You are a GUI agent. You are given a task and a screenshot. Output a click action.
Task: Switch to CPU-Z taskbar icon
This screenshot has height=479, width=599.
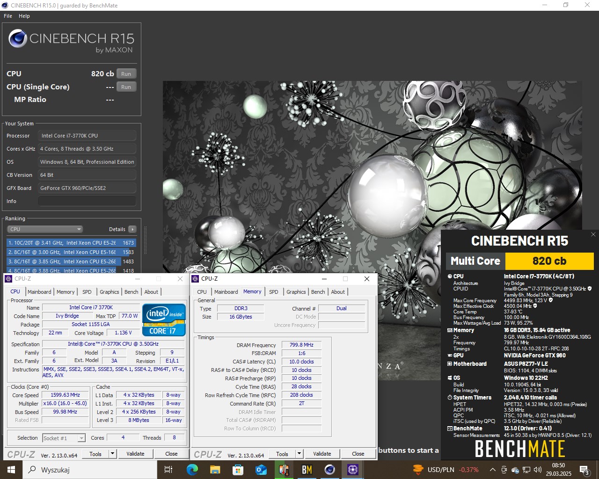pos(353,470)
